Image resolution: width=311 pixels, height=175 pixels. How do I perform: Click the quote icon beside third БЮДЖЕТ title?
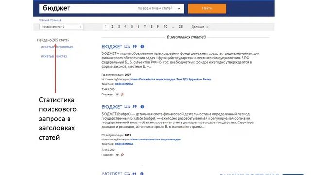[x=134, y=174]
